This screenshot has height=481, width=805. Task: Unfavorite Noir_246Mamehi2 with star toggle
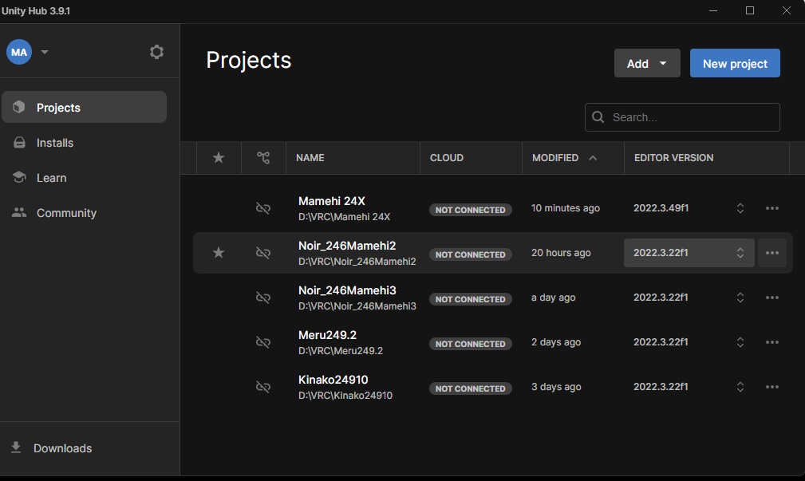point(219,253)
